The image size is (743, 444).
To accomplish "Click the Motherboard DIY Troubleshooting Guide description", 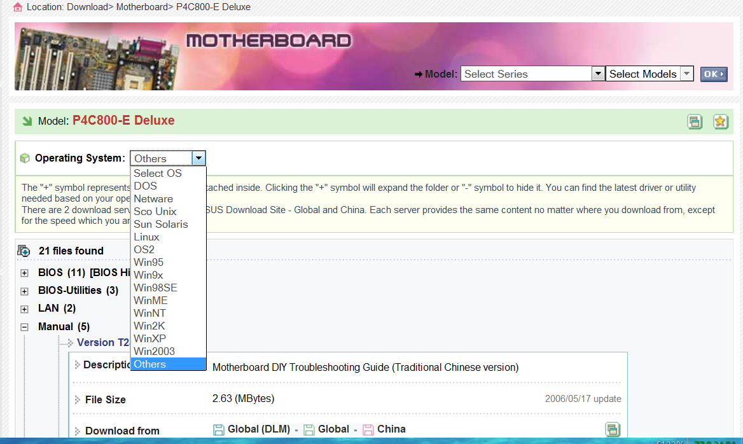I will pyautogui.click(x=365, y=368).
